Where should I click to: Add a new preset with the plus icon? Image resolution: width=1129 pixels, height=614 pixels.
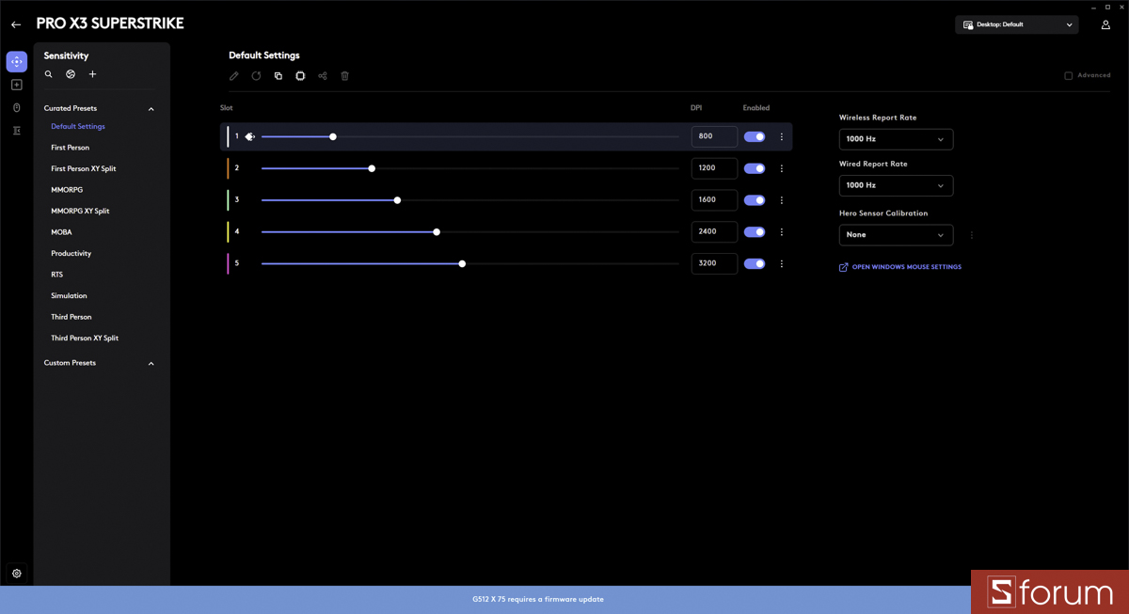coord(92,74)
